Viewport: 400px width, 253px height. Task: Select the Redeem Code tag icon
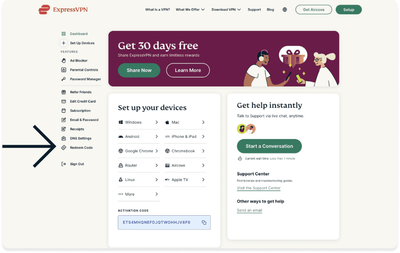[x=63, y=148]
